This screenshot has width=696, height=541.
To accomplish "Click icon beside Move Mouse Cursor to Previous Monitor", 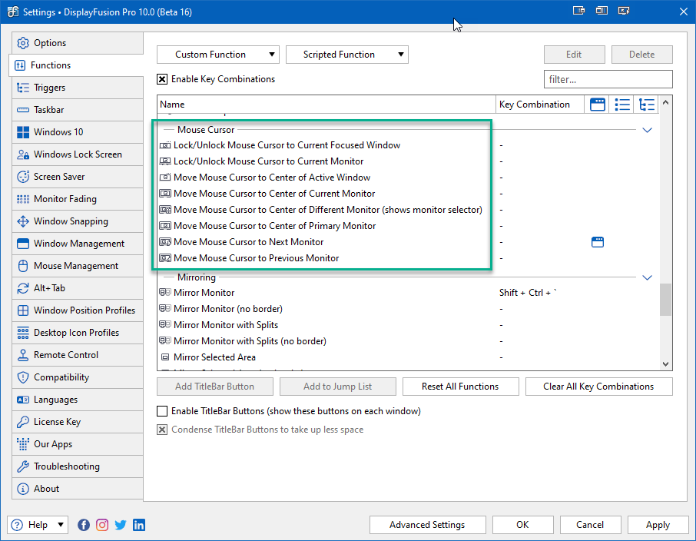I will point(165,258).
